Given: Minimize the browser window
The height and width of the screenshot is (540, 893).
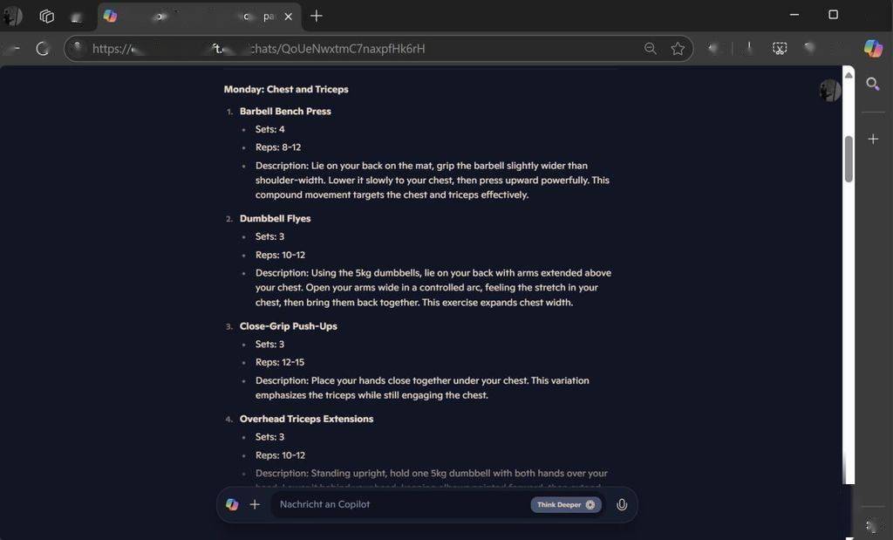Looking at the screenshot, I should (x=794, y=15).
